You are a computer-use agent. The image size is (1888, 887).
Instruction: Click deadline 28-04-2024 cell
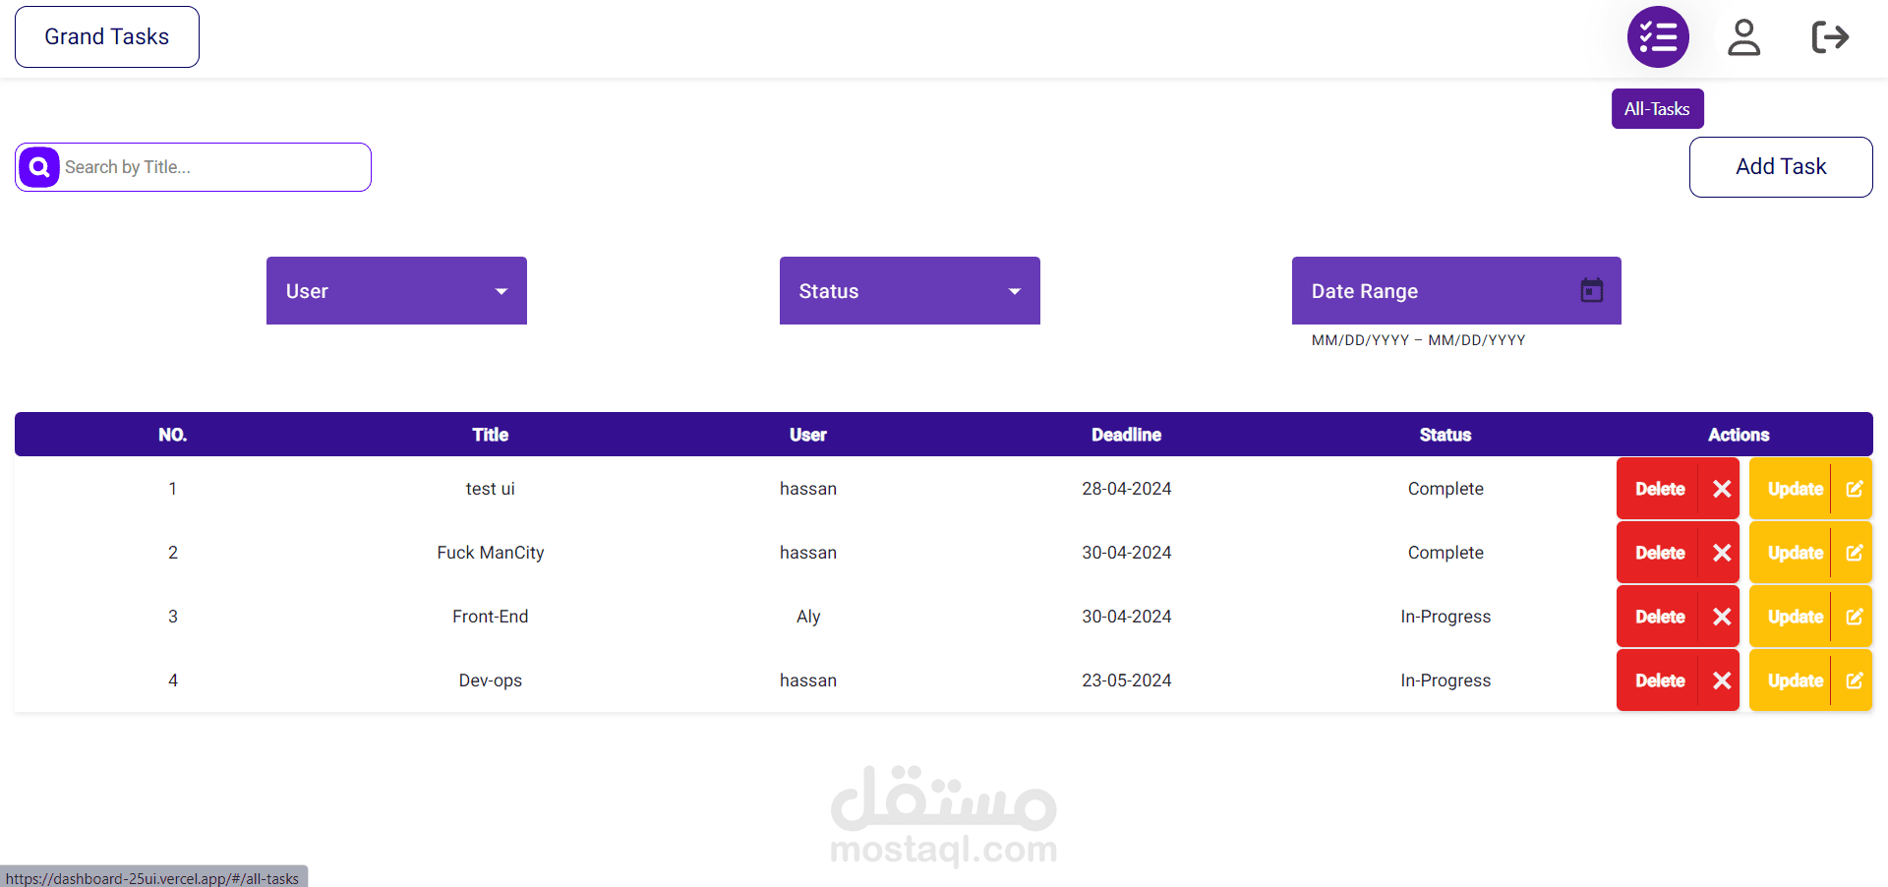[1127, 489]
